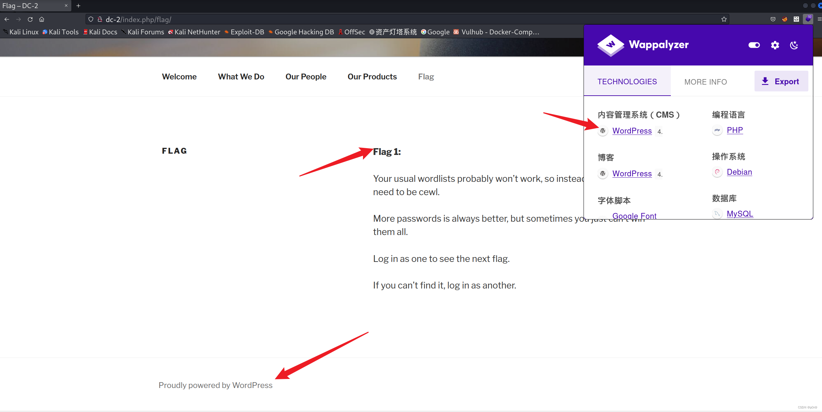822x412 pixels.
Task: Toggle the Wappalyzer enable switch
Action: (x=754, y=45)
